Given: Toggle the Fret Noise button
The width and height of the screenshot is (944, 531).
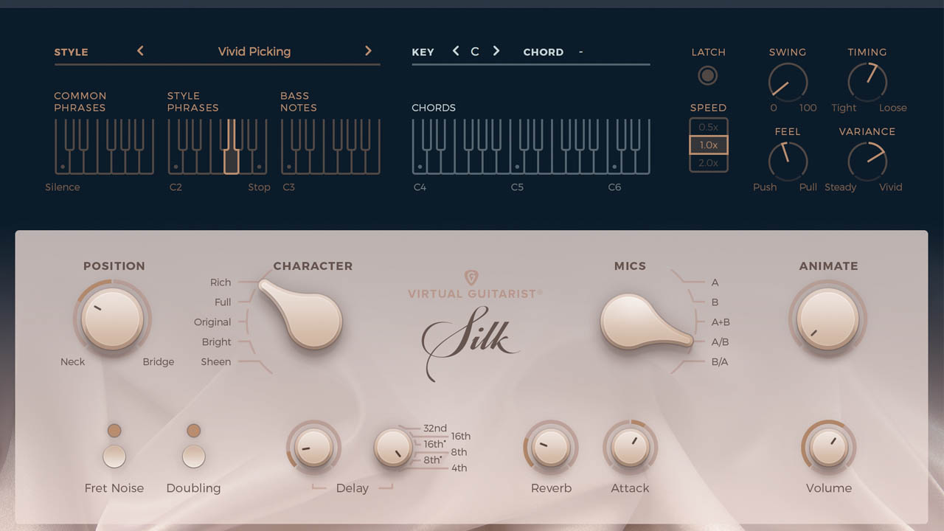Looking at the screenshot, I should point(114,457).
